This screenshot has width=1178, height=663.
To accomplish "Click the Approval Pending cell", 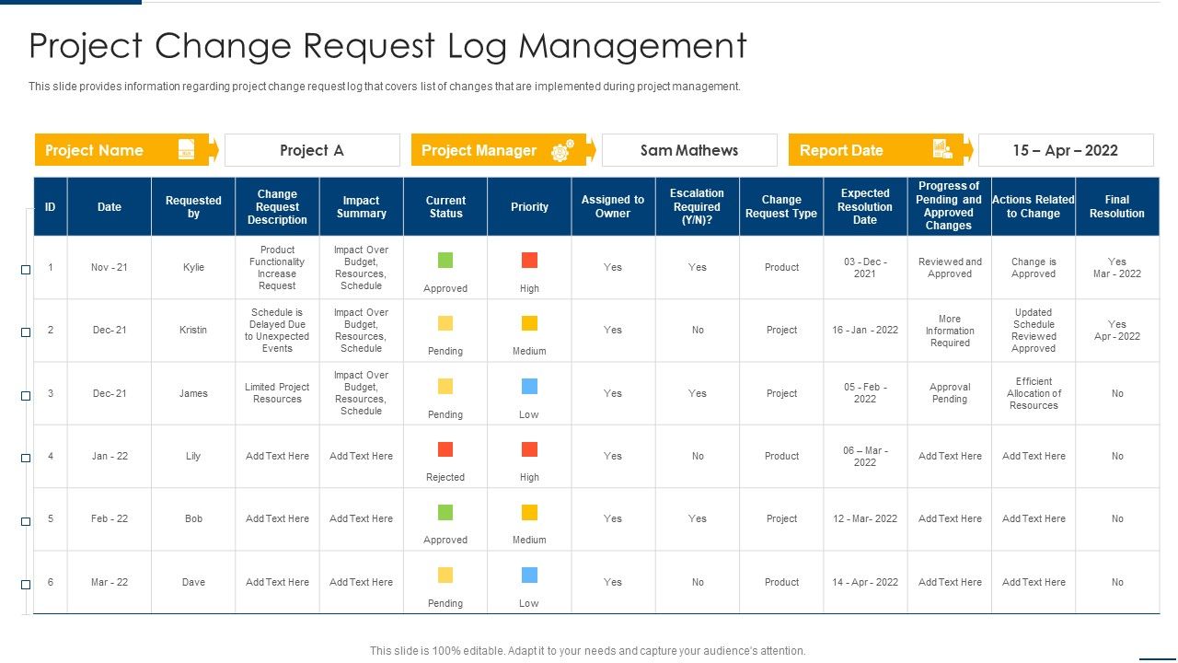I will (x=950, y=393).
